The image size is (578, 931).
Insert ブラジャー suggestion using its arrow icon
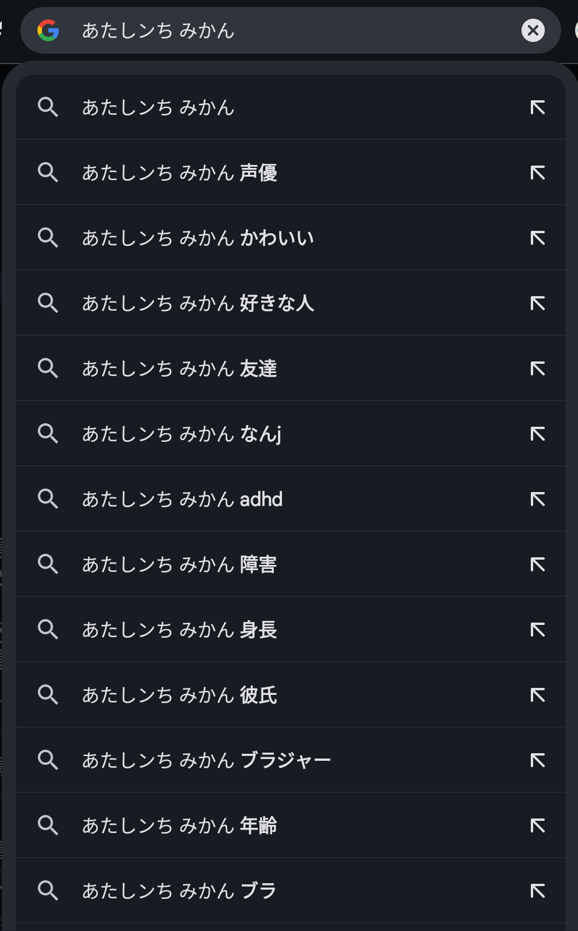pos(537,760)
